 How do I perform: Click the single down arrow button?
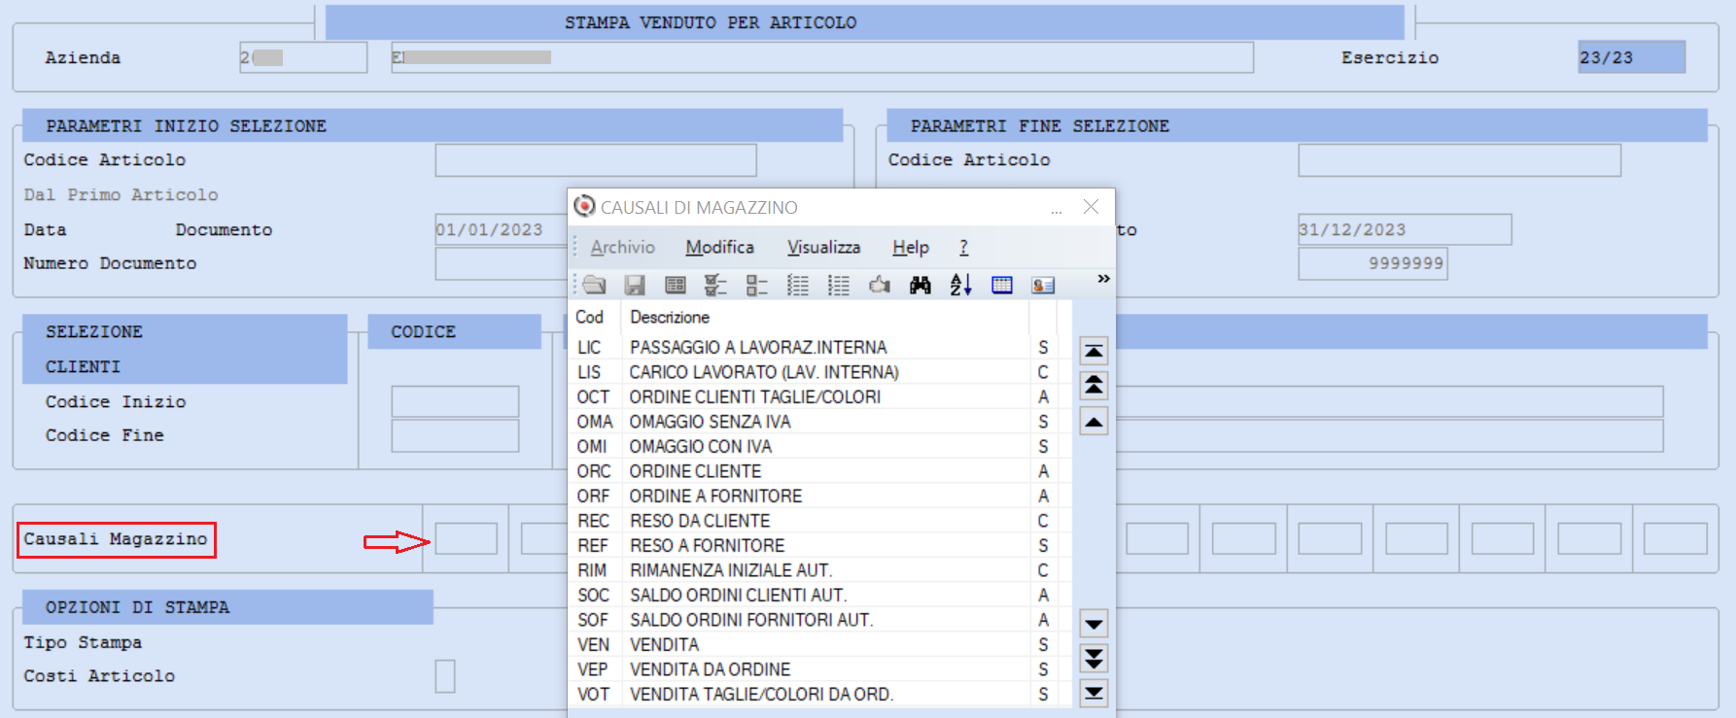pyautogui.click(x=1094, y=624)
